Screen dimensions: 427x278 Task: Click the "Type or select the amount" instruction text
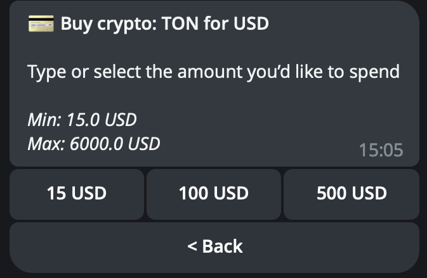point(213,72)
